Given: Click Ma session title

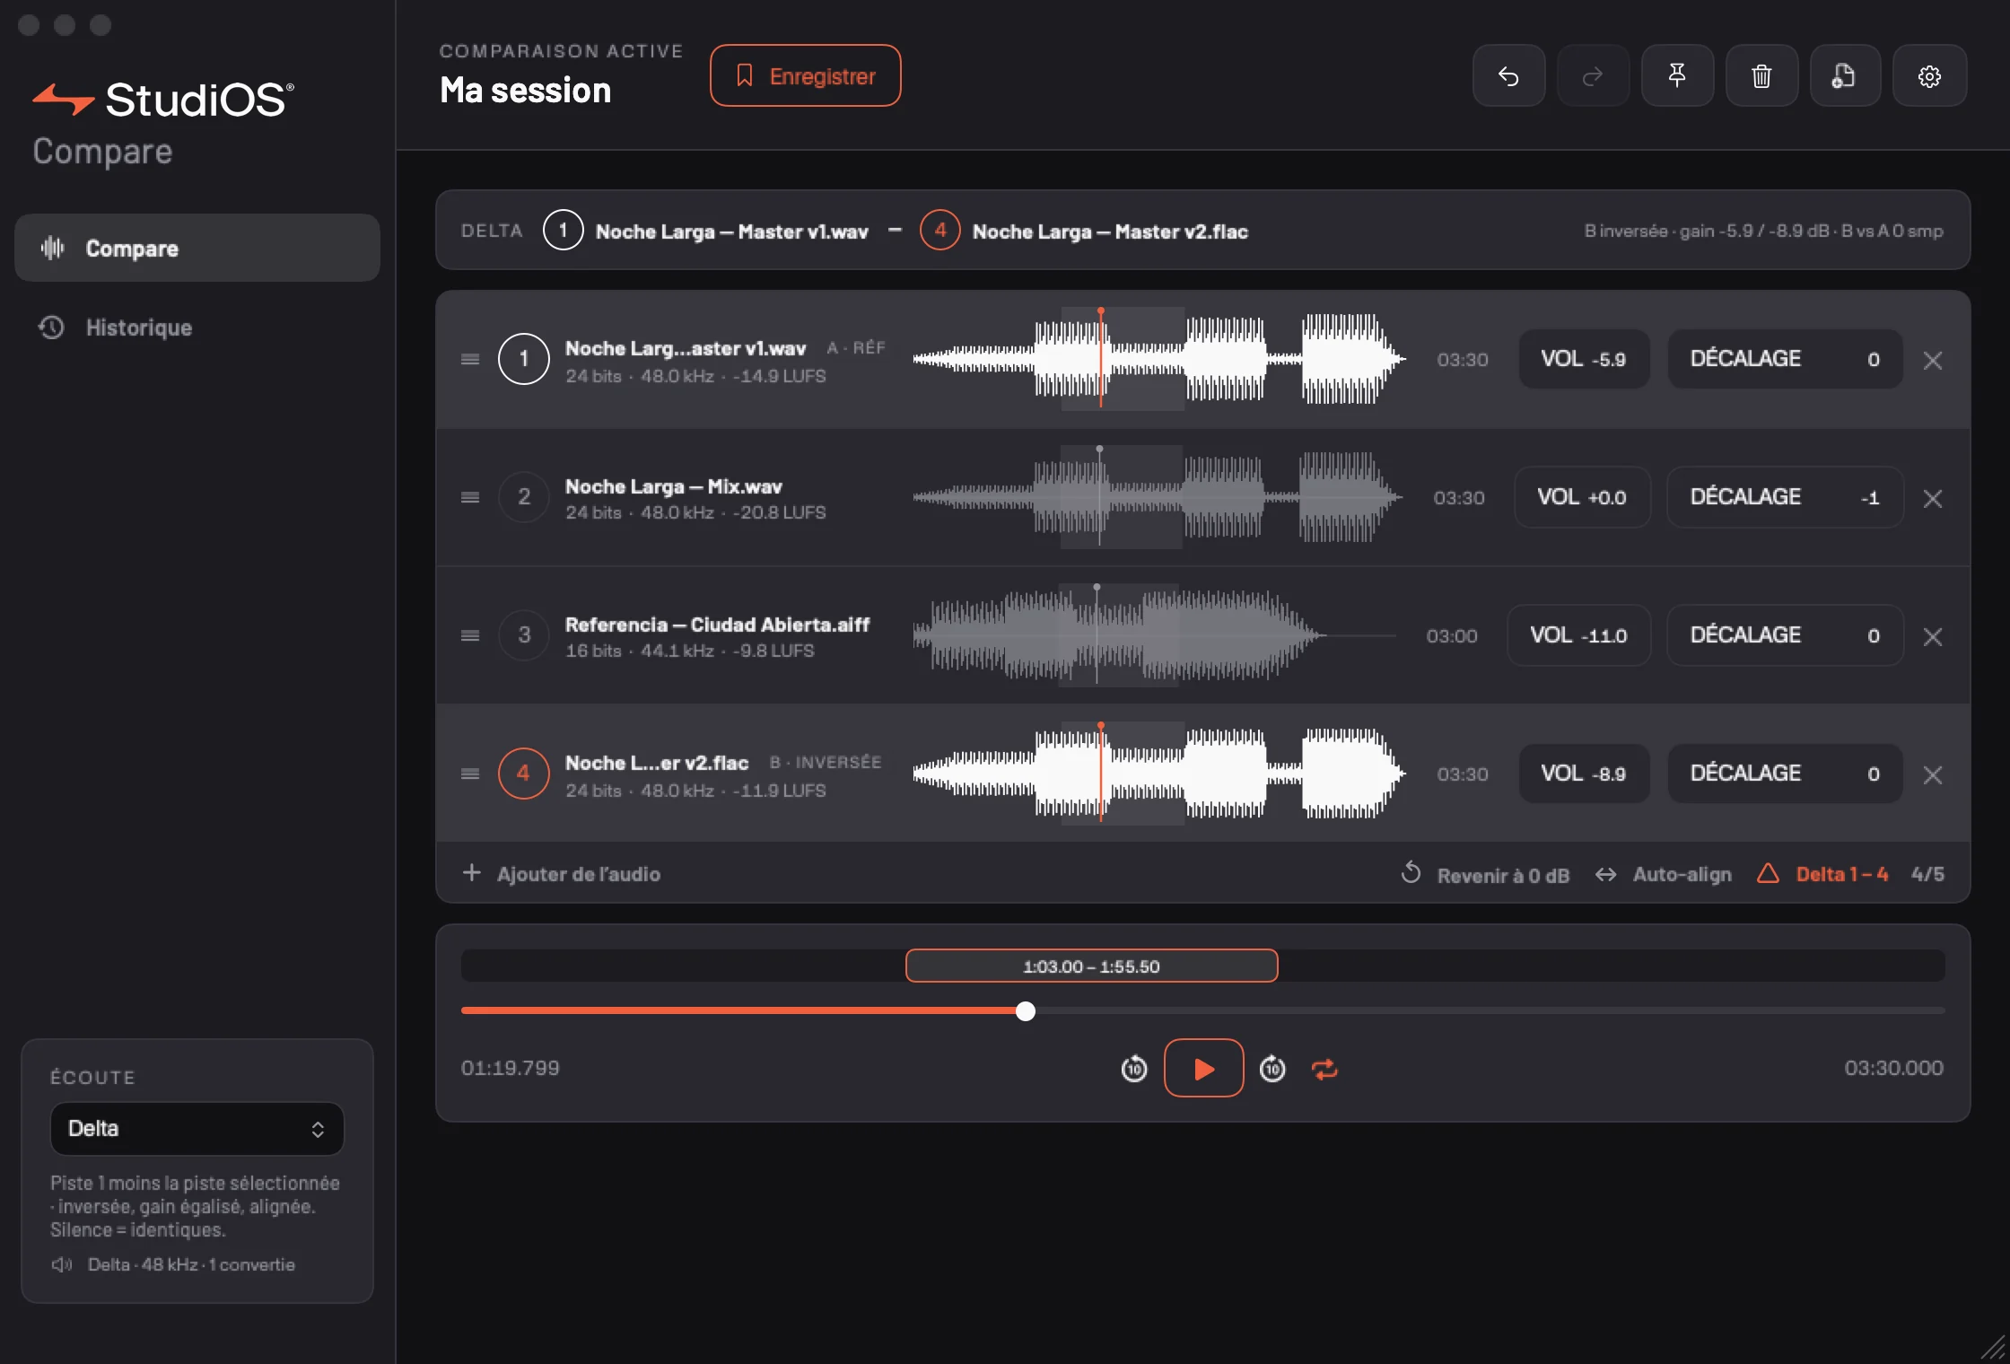Looking at the screenshot, I should coord(525,91).
